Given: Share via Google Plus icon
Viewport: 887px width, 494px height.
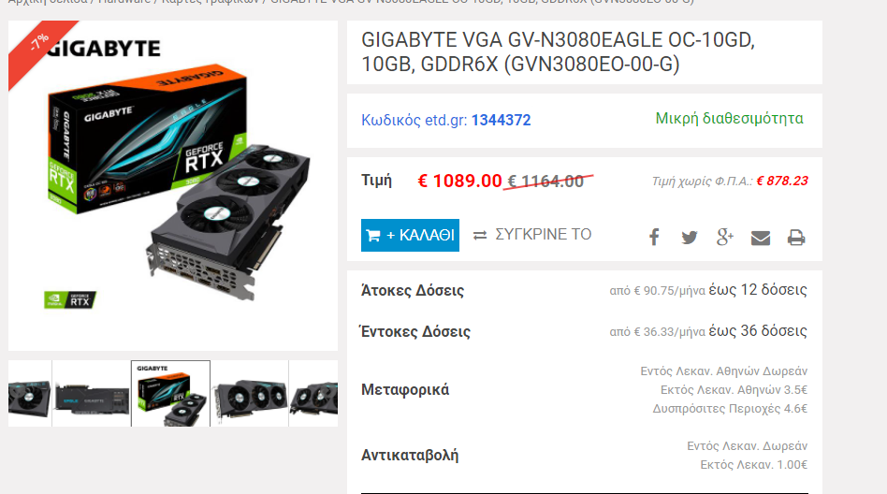Looking at the screenshot, I should [x=724, y=237].
